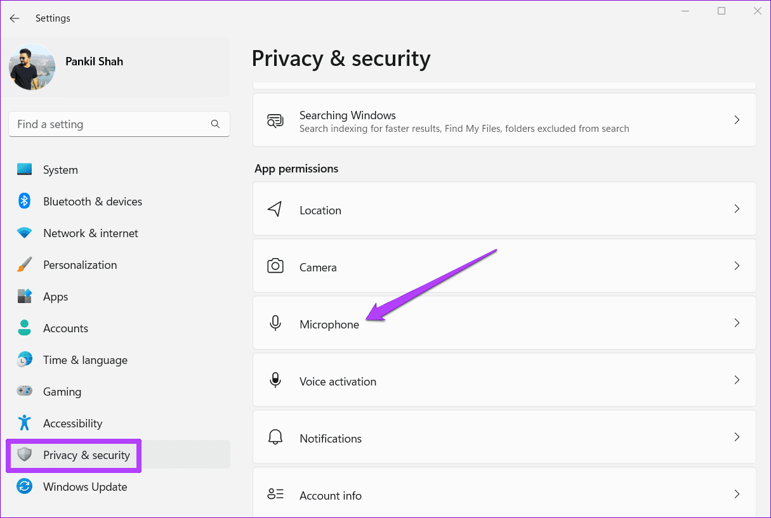Click the Account info icon

point(275,494)
